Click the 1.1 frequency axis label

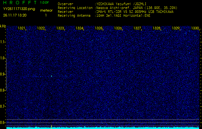click(3, 42)
